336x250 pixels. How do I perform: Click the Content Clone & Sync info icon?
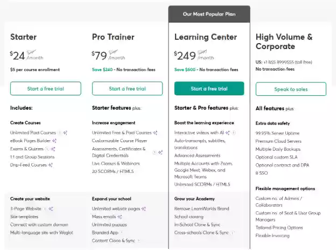pyautogui.click(x=138, y=241)
